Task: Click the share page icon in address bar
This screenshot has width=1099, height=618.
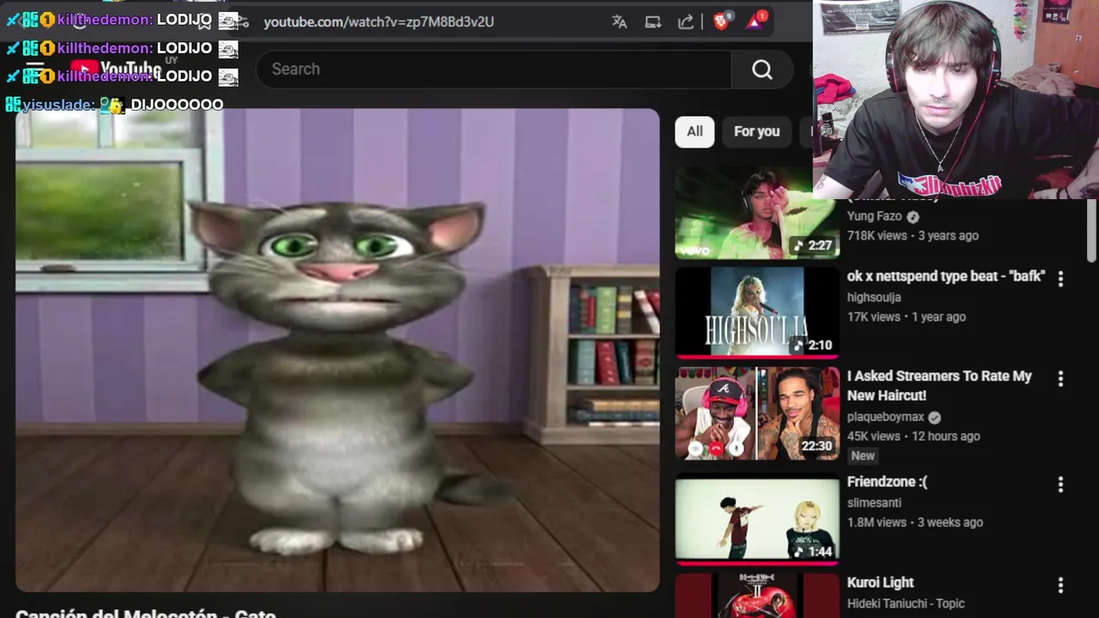Action: [x=685, y=22]
